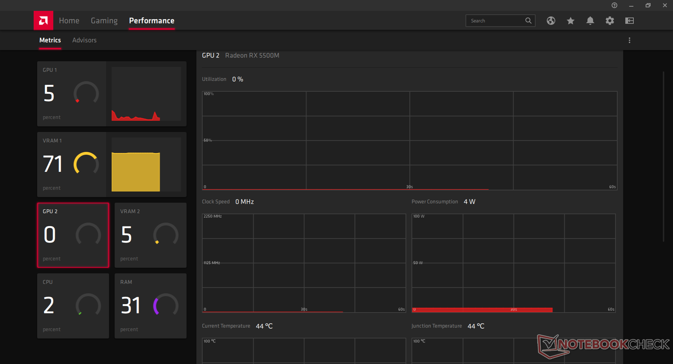Select the VRAM 2 metric card
673x364 pixels.
(x=151, y=235)
